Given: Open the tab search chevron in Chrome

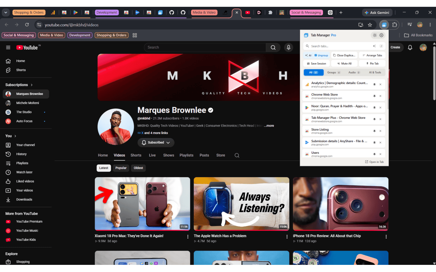Looking at the screenshot, I should (5, 13).
